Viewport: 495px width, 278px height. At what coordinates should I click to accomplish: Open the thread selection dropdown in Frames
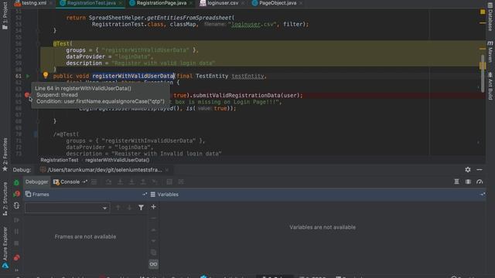(67, 208)
